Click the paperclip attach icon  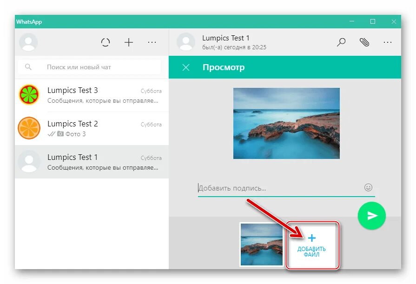(364, 42)
